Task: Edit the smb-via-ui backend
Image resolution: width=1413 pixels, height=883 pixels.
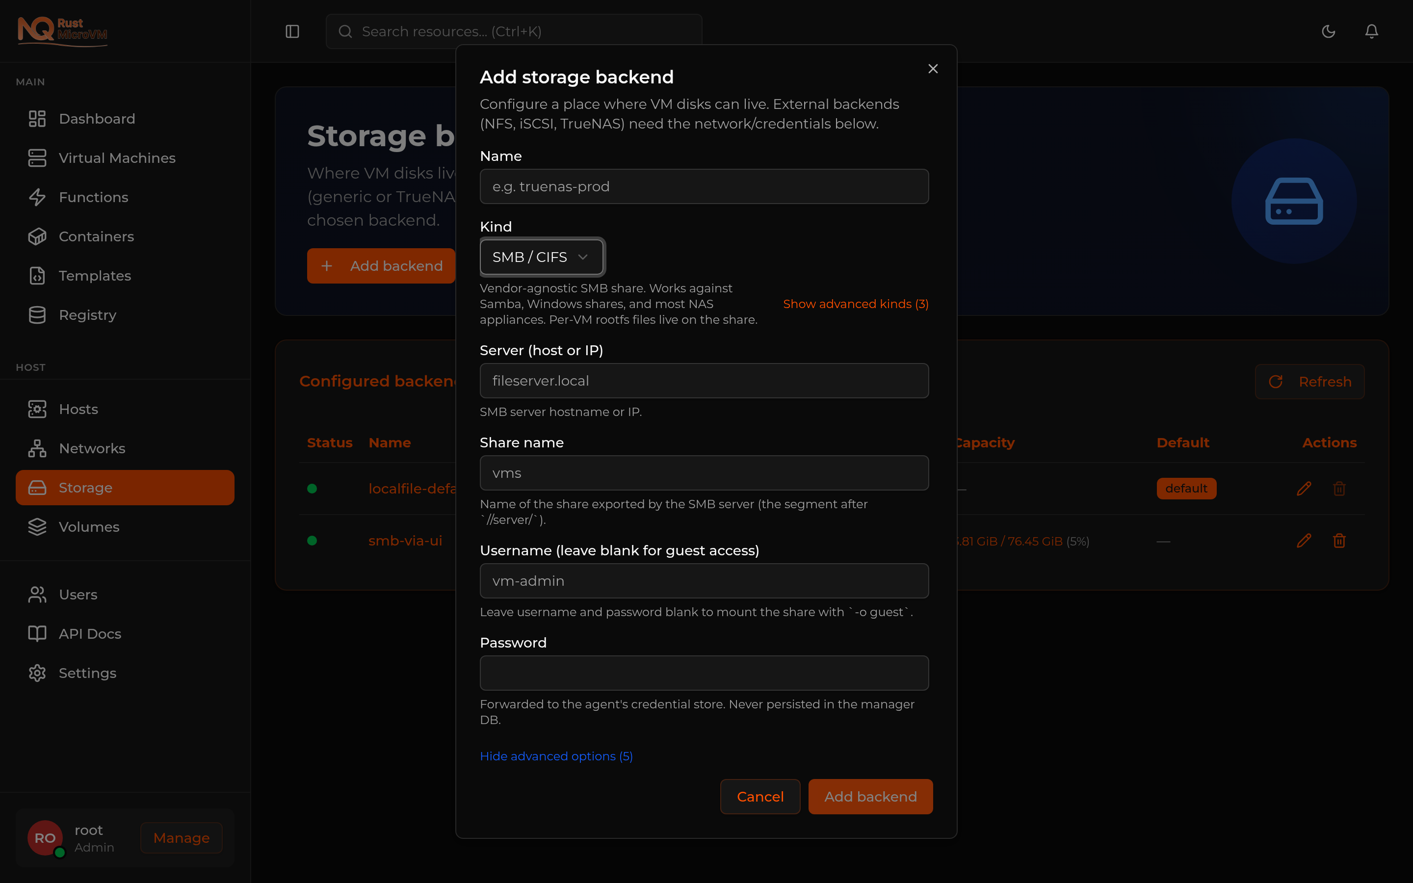Action: 1304,541
